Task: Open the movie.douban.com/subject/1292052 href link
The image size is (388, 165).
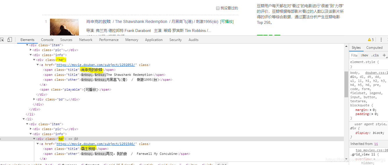Action: pyautogui.click(x=96, y=65)
